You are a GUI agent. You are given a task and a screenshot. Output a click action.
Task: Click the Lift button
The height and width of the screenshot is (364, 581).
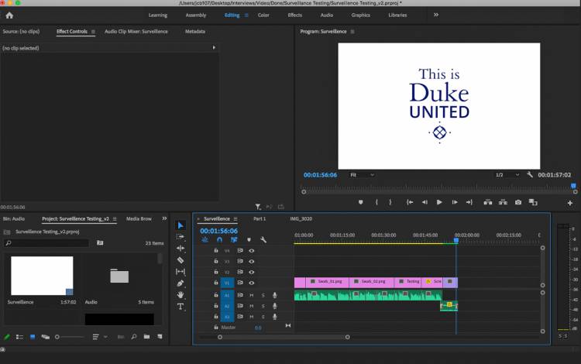488,202
